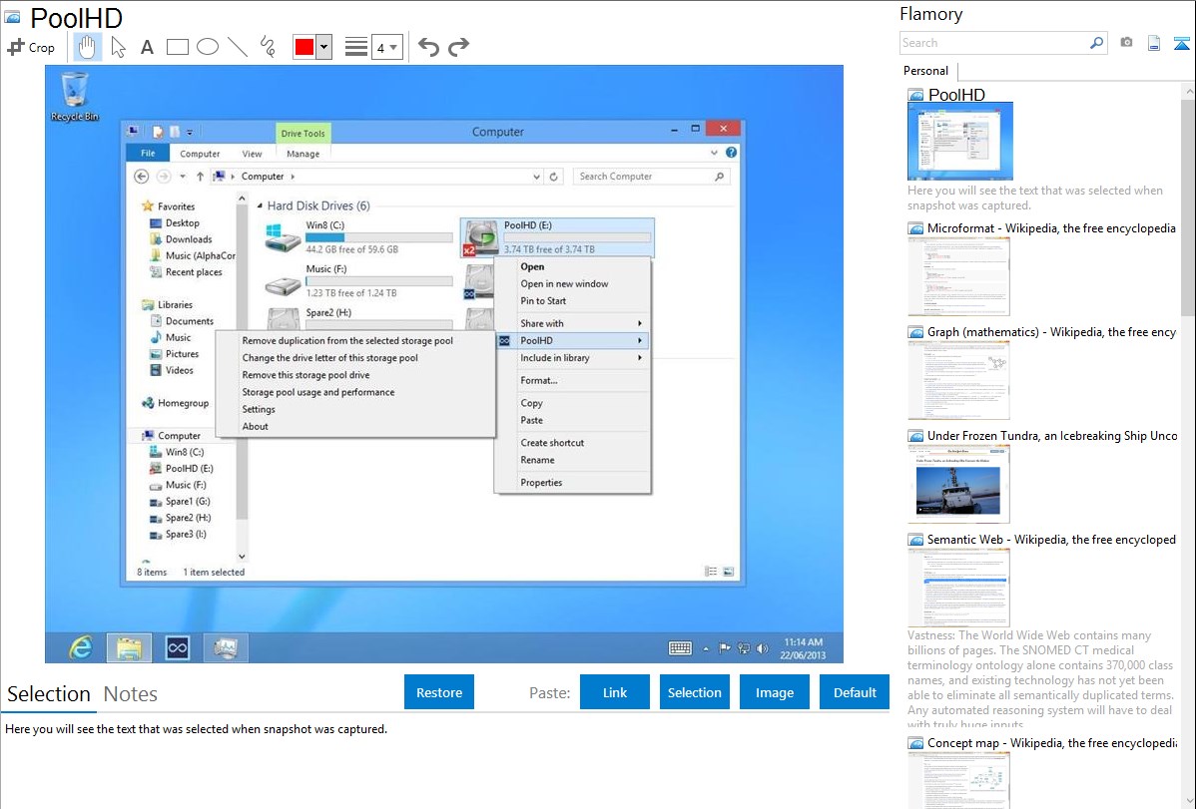Undo the last annotation
Screen dimensions: 1196x809
428,47
